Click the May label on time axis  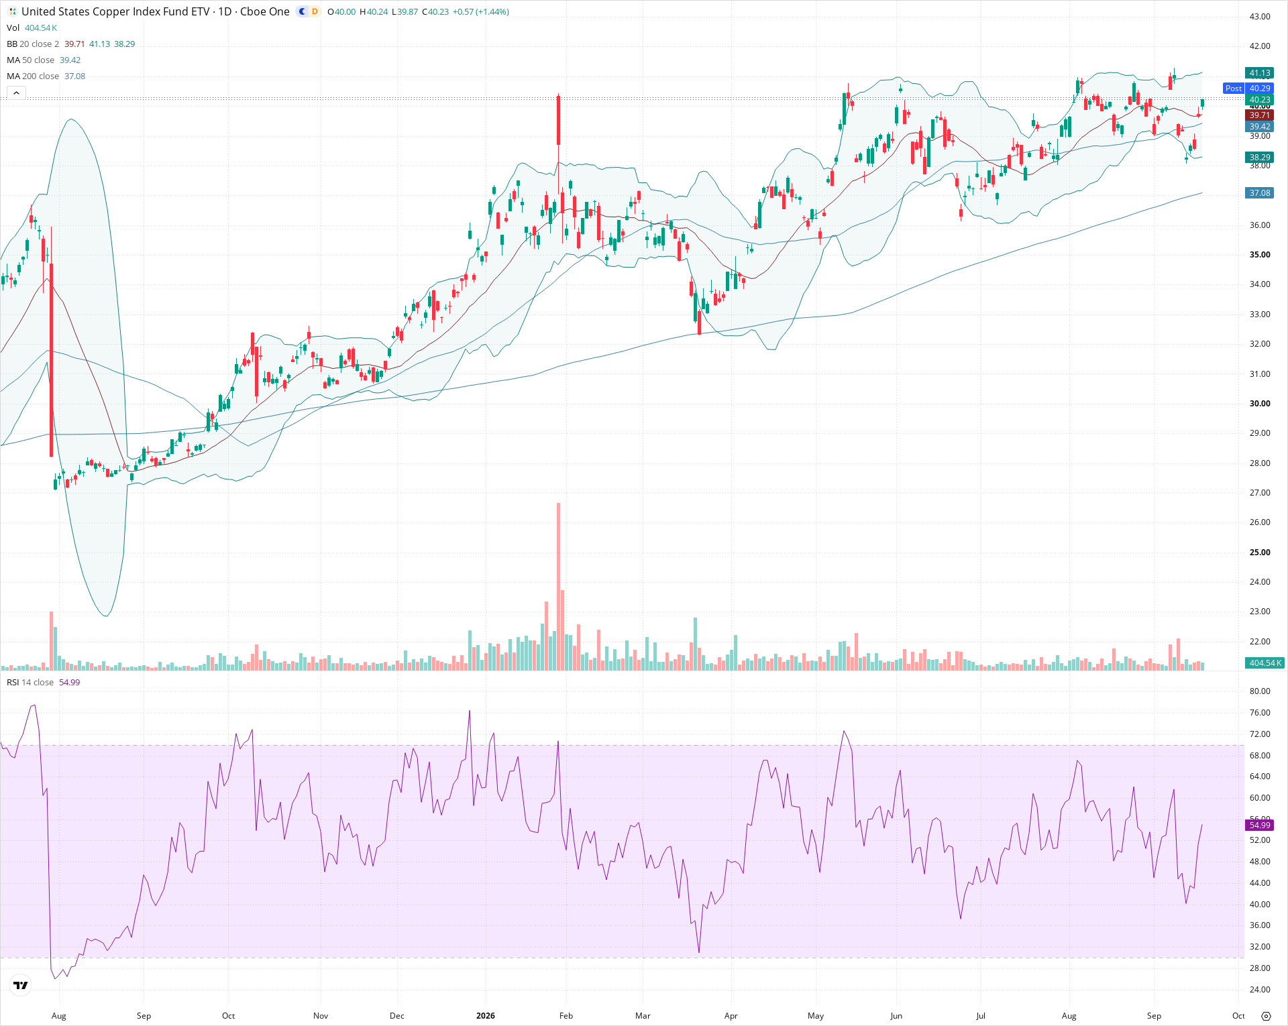click(x=816, y=1016)
